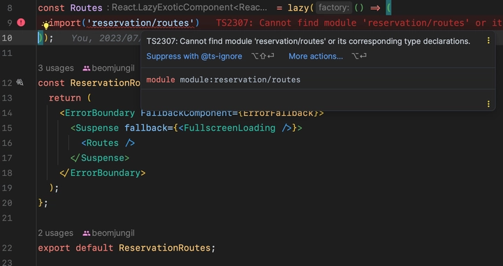Open the three-dot menu beside the TS2307 message

click(488, 40)
